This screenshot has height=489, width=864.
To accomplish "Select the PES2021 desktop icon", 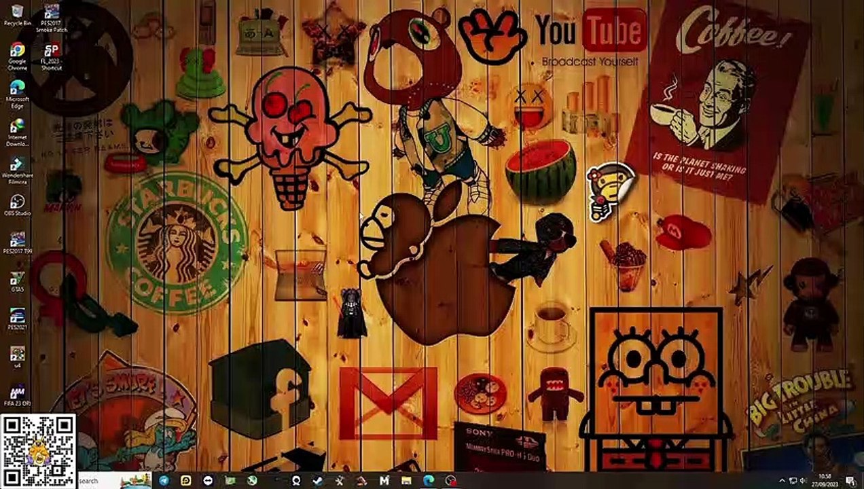I will (x=17, y=319).
